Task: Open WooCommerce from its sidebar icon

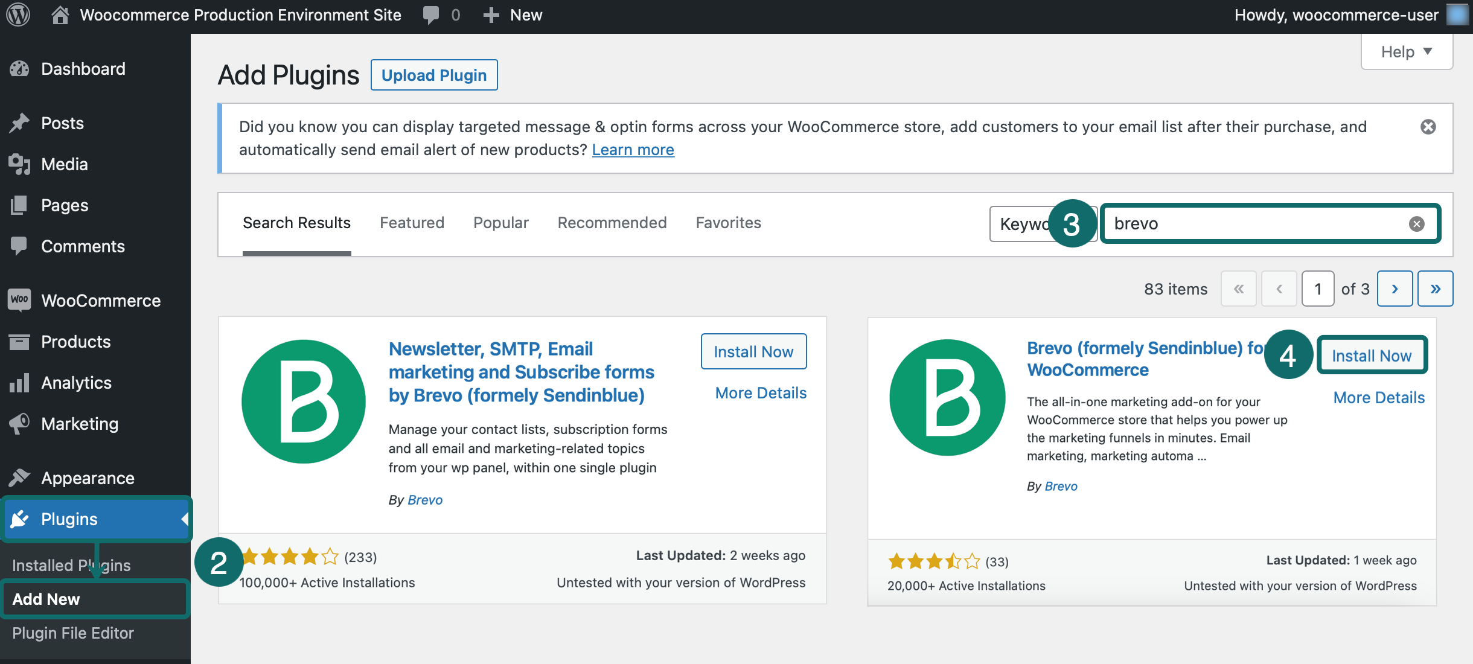Action: pyautogui.click(x=19, y=300)
